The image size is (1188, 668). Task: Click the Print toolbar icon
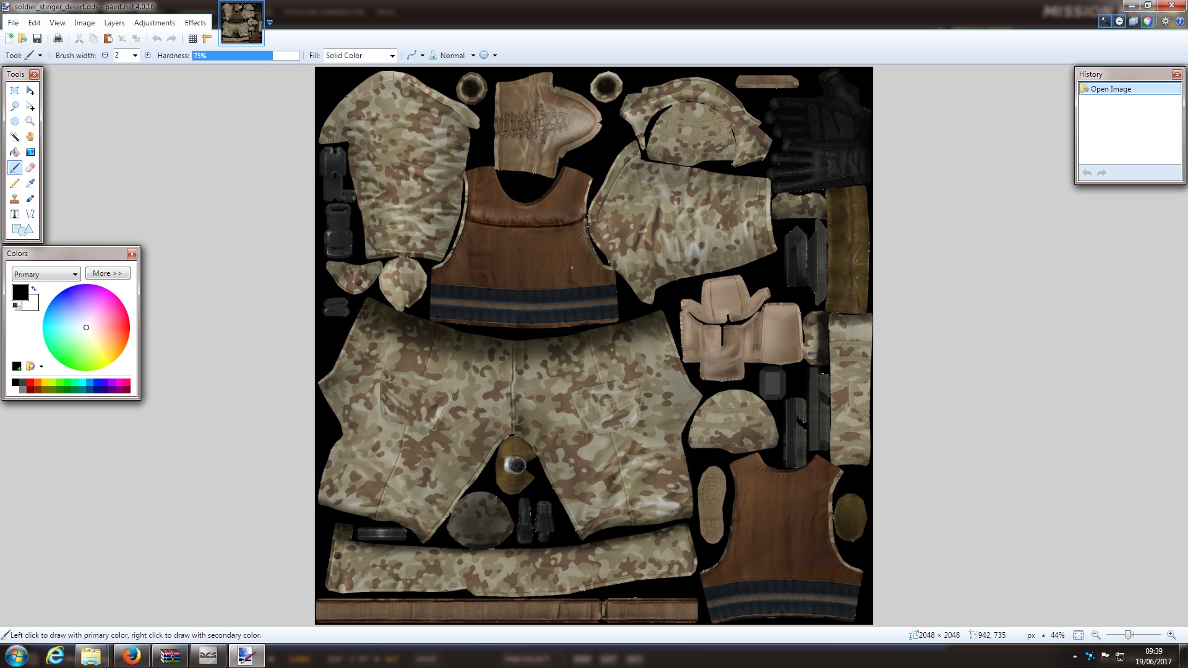pyautogui.click(x=58, y=38)
